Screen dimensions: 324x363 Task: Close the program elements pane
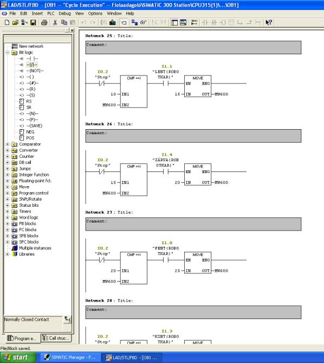[x=73, y=30]
